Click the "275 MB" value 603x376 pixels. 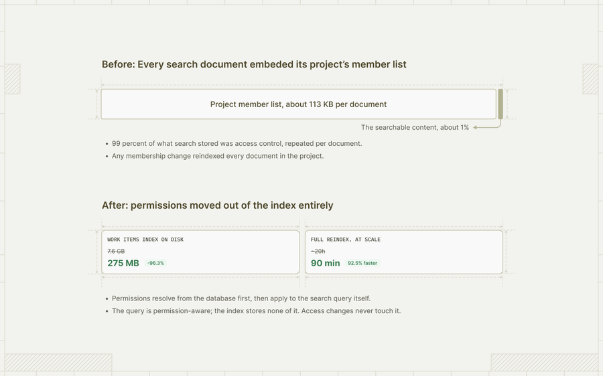[x=123, y=263]
